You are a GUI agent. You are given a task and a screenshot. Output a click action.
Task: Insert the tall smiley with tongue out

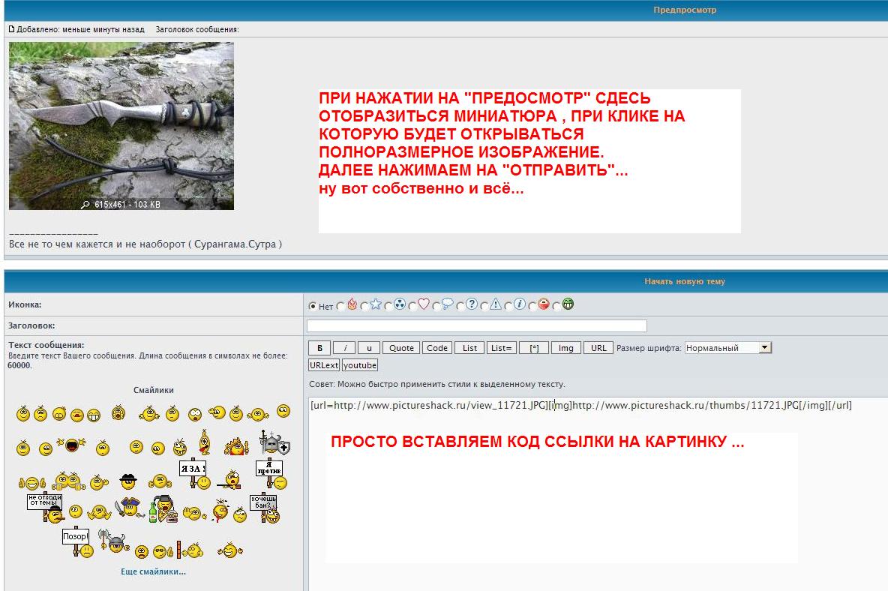pyautogui.click(x=205, y=442)
